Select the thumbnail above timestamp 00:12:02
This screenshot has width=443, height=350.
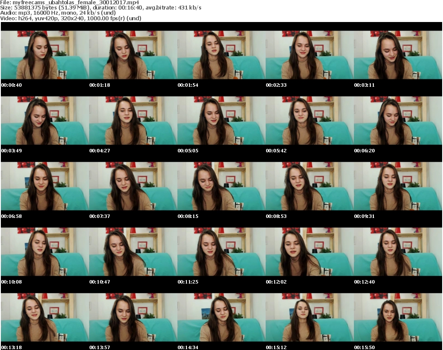point(309,252)
